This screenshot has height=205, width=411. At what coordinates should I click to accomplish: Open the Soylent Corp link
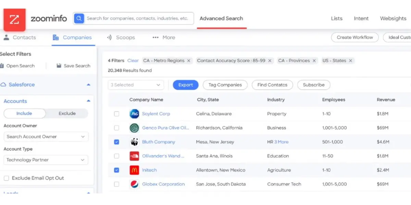click(156, 114)
